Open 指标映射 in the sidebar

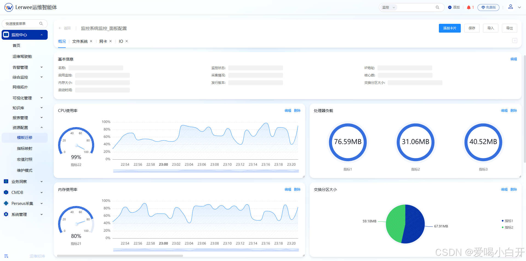tap(25, 148)
